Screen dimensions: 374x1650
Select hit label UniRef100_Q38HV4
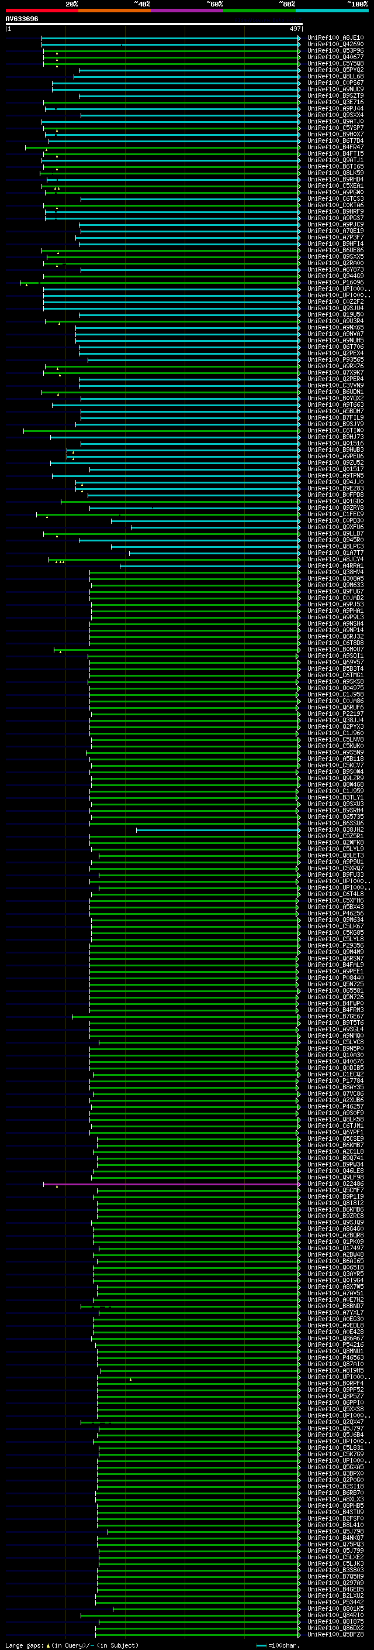[x=335, y=572]
